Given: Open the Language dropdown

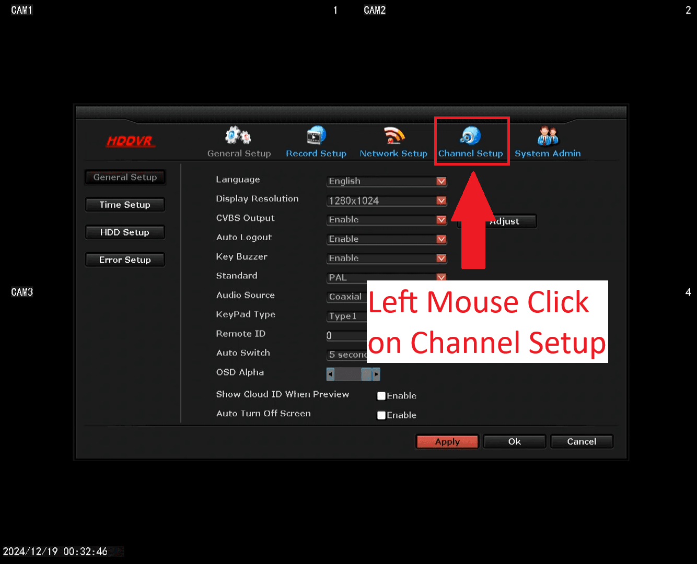Looking at the screenshot, I should point(387,181).
